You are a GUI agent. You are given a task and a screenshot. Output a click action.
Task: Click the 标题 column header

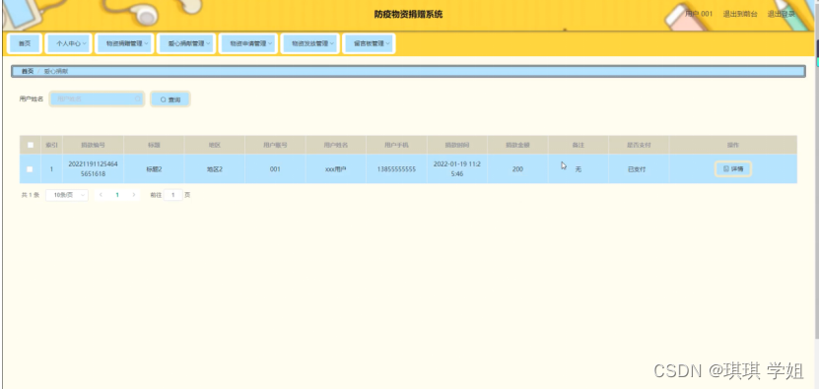click(x=154, y=145)
